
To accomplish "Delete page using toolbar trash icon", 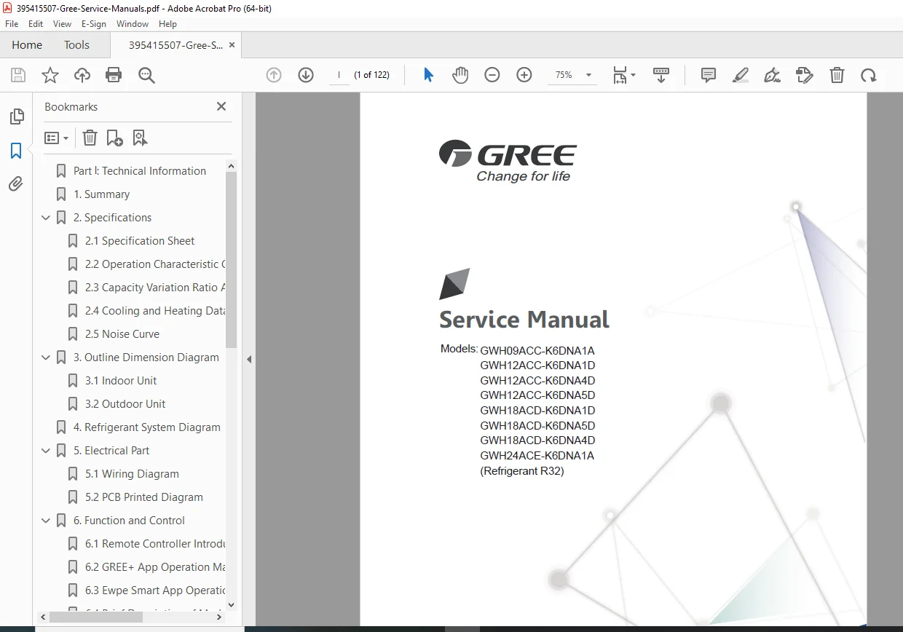I will 837,75.
